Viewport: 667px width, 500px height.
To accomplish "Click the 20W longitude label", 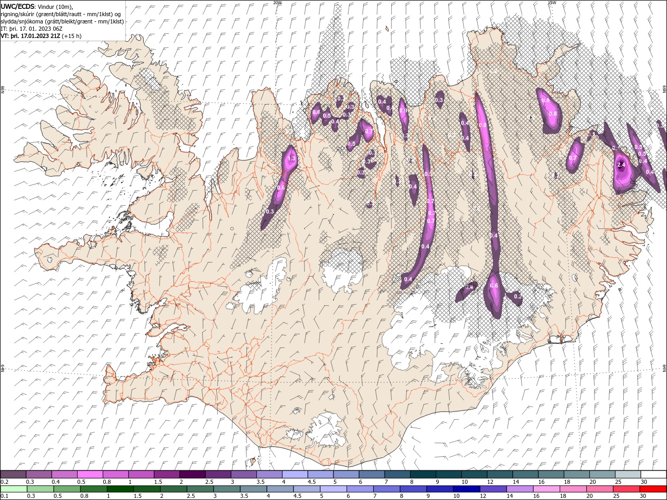I will click(x=278, y=3).
